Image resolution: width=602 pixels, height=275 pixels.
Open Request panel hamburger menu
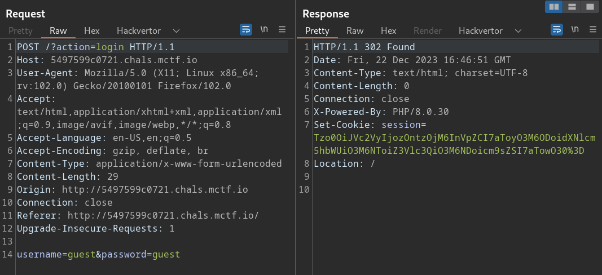(x=282, y=30)
